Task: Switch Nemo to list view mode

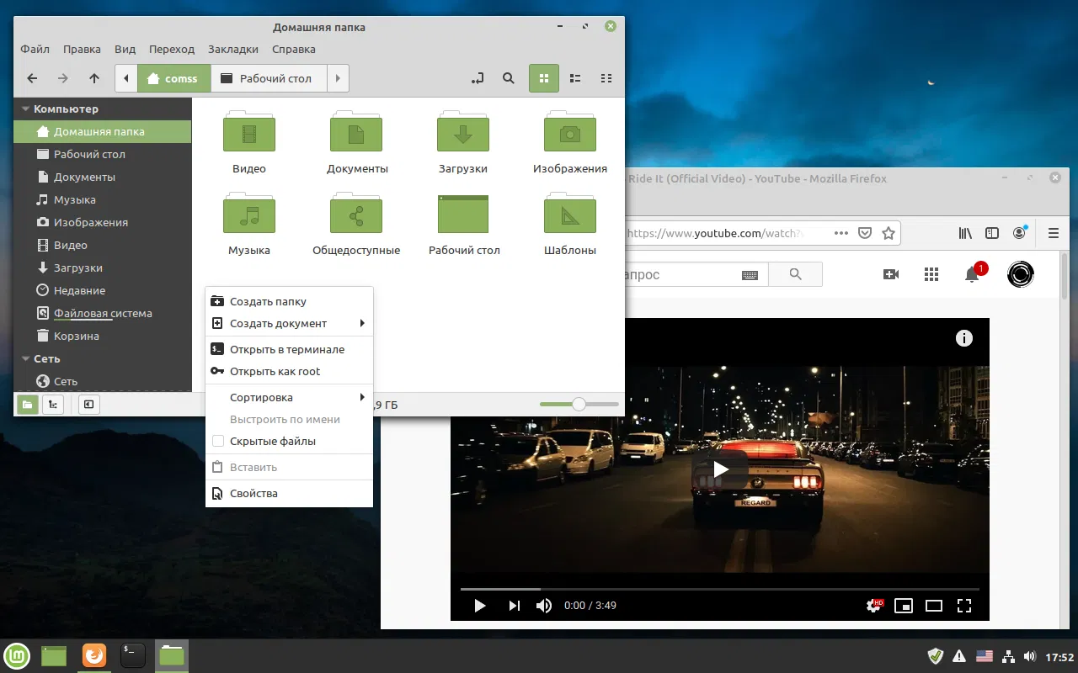Action: click(575, 78)
